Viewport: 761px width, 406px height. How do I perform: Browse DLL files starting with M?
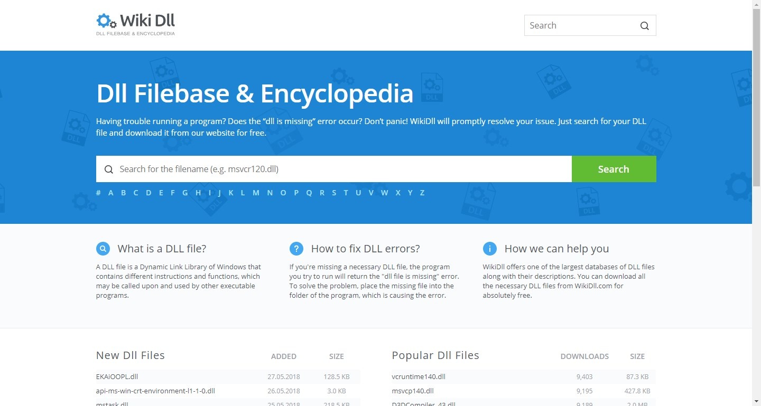(x=256, y=193)
